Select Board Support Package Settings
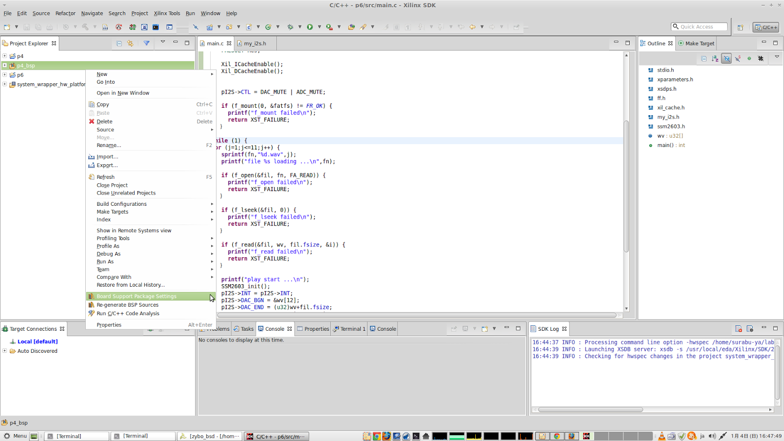 pyautogui.click(x=136, y=296)
